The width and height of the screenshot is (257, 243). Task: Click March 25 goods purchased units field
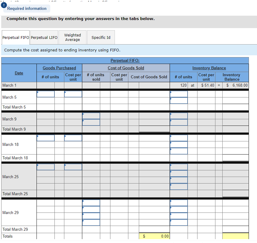tap(45, 167)
